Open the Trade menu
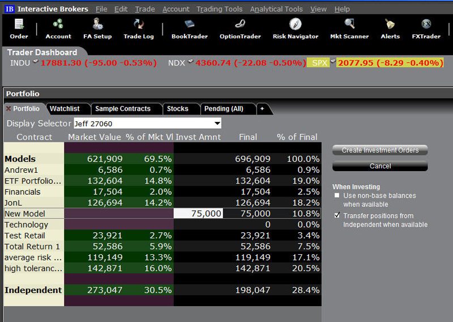 [145, 9]
